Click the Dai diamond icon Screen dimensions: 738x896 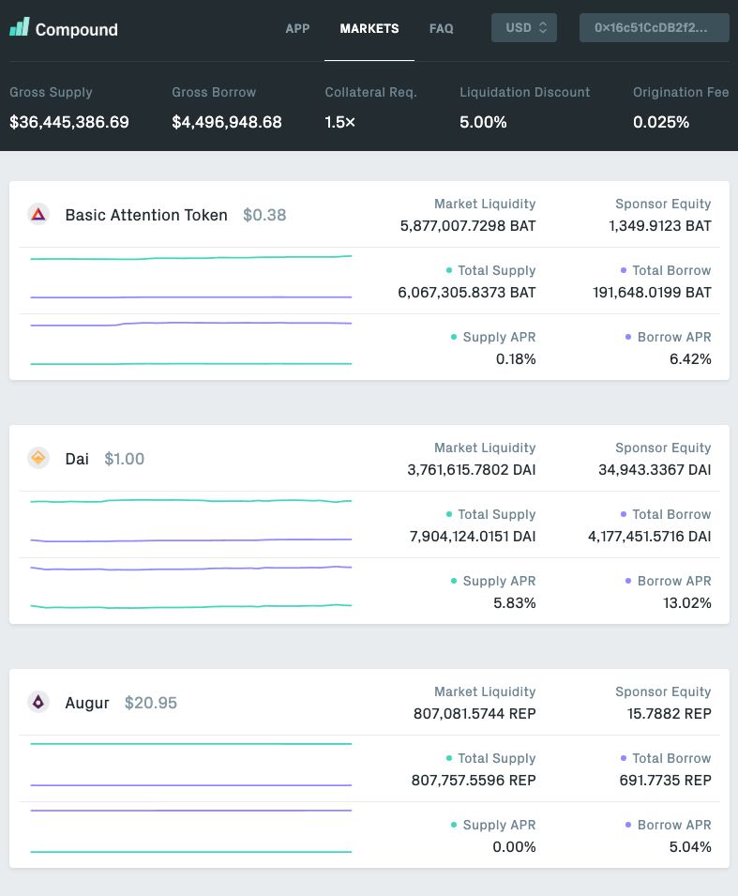pos(38,458)
